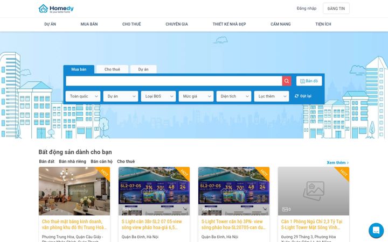Image resolution: width=388 pixels, height=242 pixels.
Task: Click Đặt lại to reset filters
Action: point(303,96)
